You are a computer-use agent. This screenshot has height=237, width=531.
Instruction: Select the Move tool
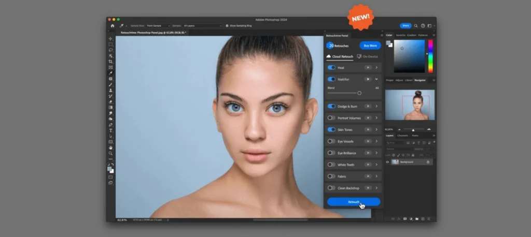coord(110,39)
